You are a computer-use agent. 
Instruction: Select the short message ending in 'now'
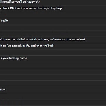pos(53,90)
